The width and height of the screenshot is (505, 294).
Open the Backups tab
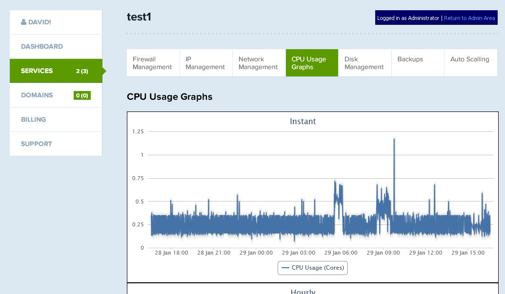418,63
